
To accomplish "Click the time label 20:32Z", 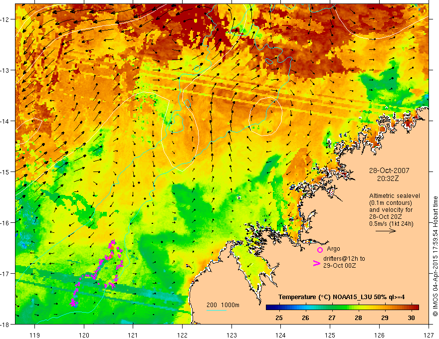I will 388,178.
